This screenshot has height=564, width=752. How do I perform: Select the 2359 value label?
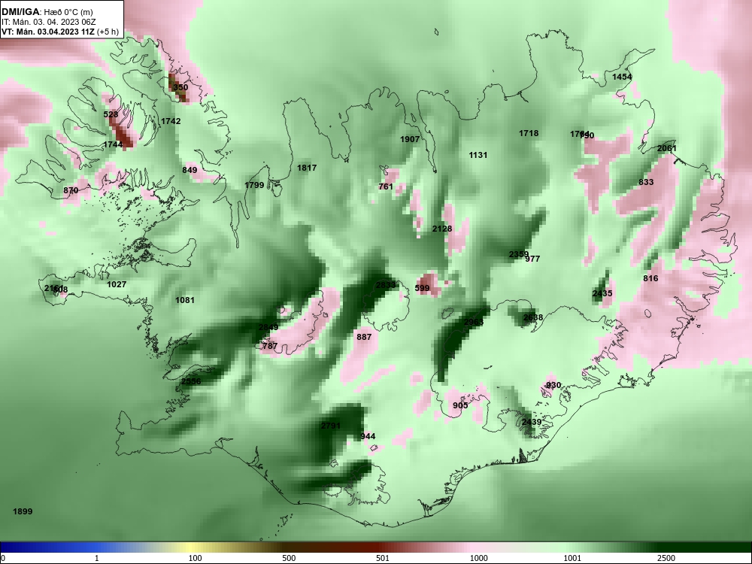(518, 254)
